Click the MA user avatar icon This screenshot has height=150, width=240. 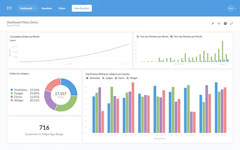tap(230, 8)
